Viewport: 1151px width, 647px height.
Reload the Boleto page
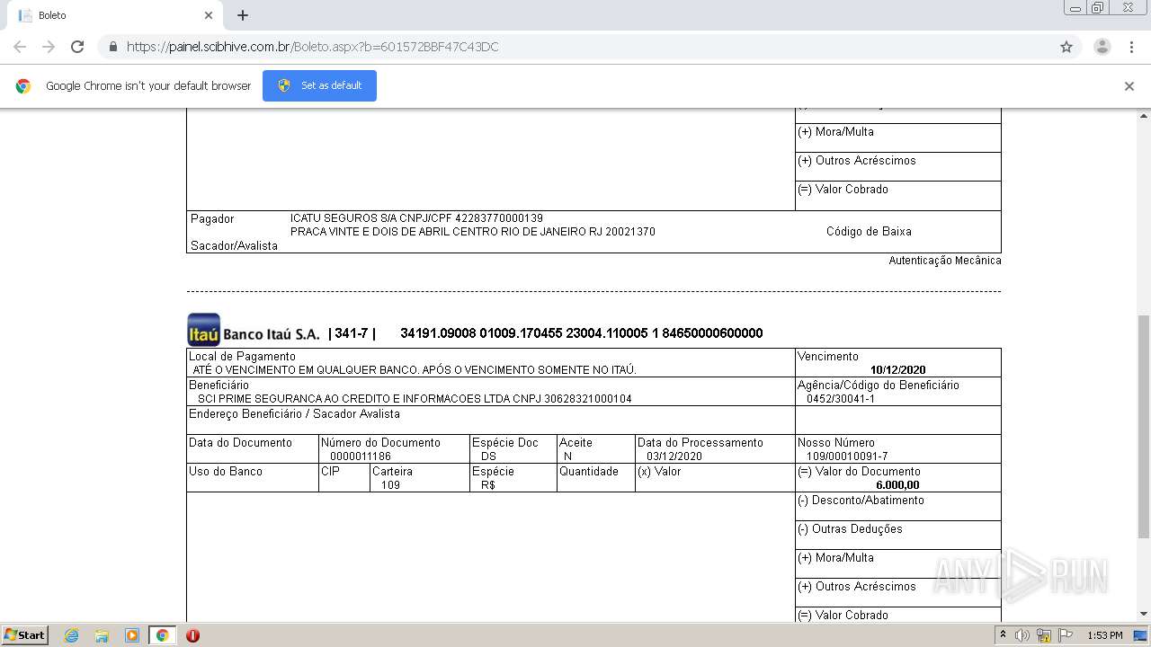tap(77, 47)
